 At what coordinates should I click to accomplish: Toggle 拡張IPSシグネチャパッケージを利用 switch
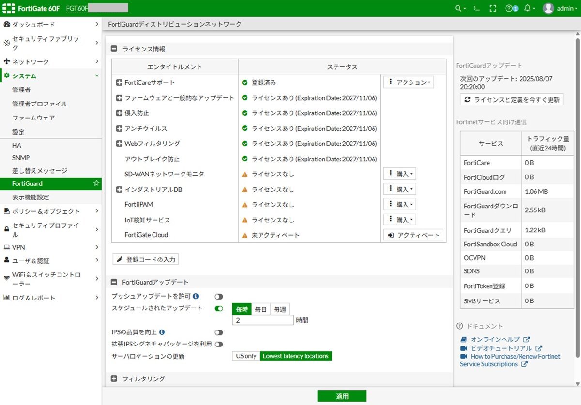point(219,345)
